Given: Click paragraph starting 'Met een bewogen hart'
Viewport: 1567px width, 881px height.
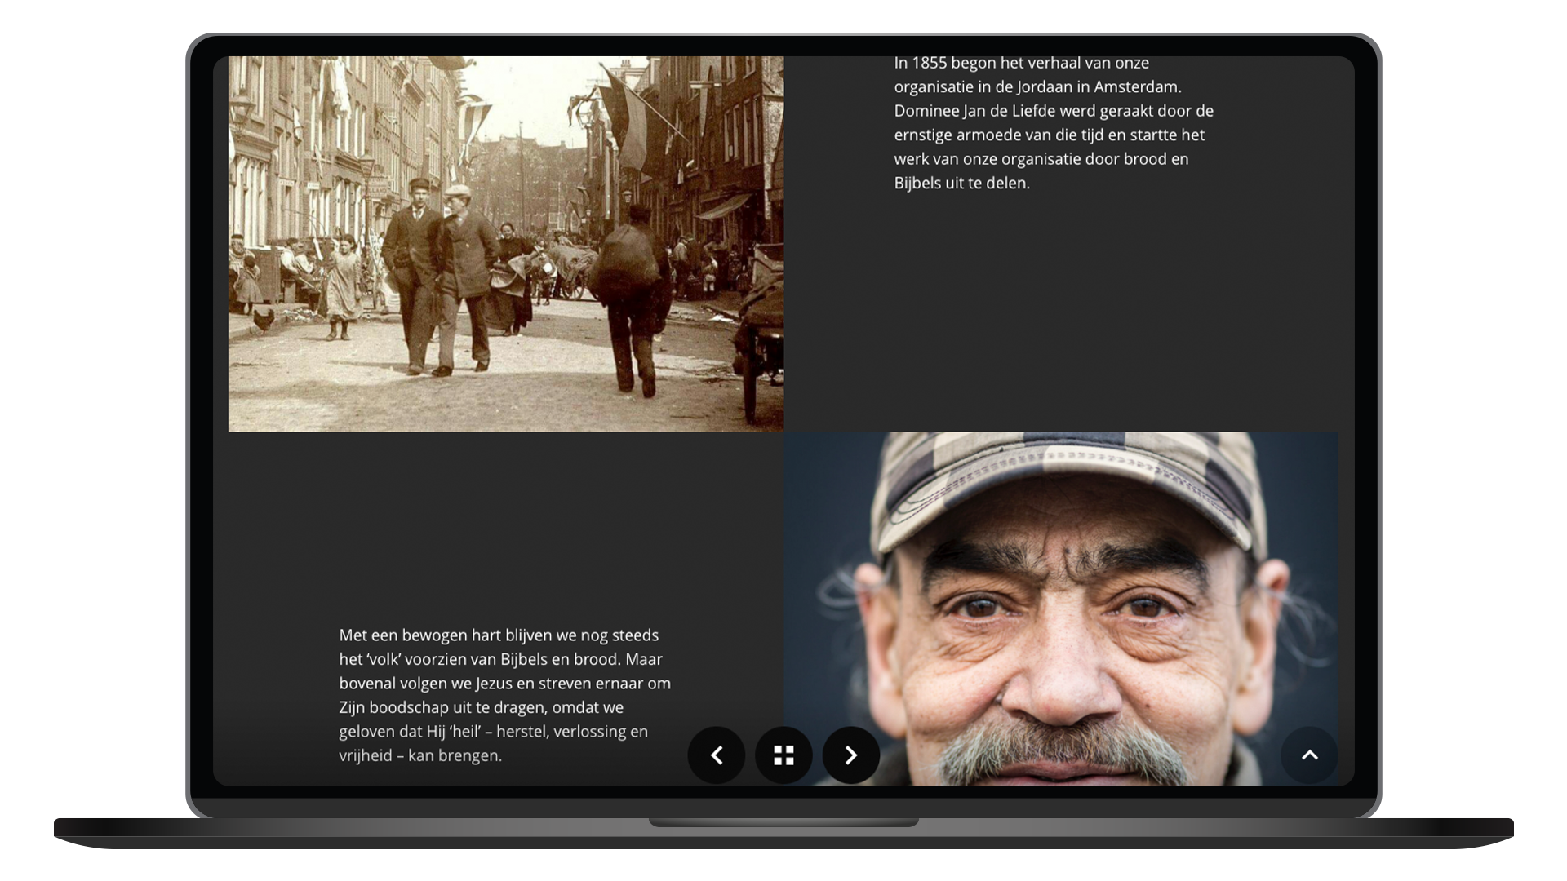Looking at the screenshot, I should click(x=504, y=695).
